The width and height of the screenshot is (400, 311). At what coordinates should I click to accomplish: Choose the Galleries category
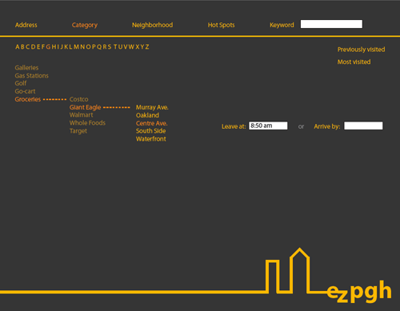pyautogui.click(x=26, y=68)
